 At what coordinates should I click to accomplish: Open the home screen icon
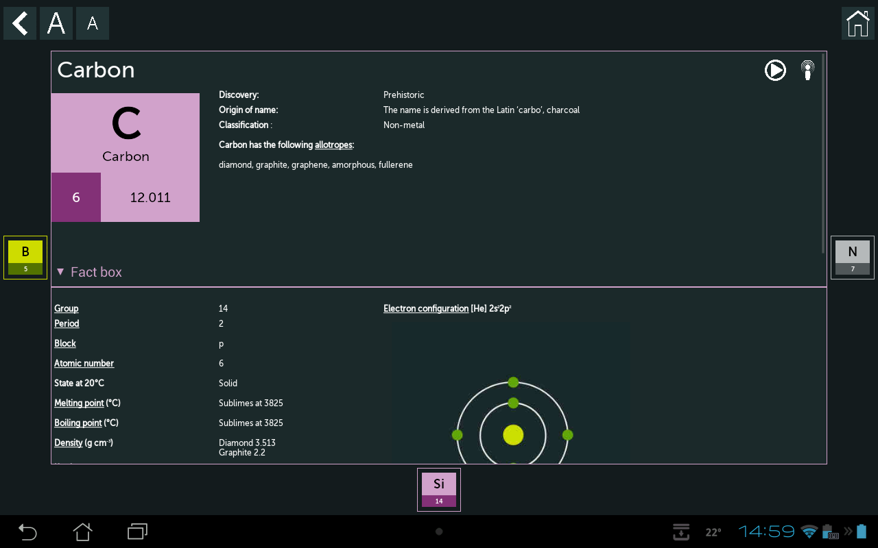tap(858, 23)
